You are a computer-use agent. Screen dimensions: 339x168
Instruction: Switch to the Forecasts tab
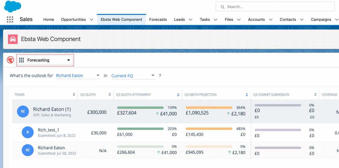(158, 20)
